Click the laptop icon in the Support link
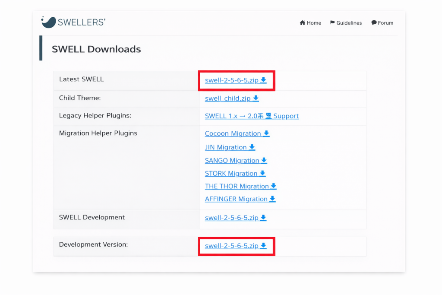Viewport: 442px width, 295px height. (268, 116)
